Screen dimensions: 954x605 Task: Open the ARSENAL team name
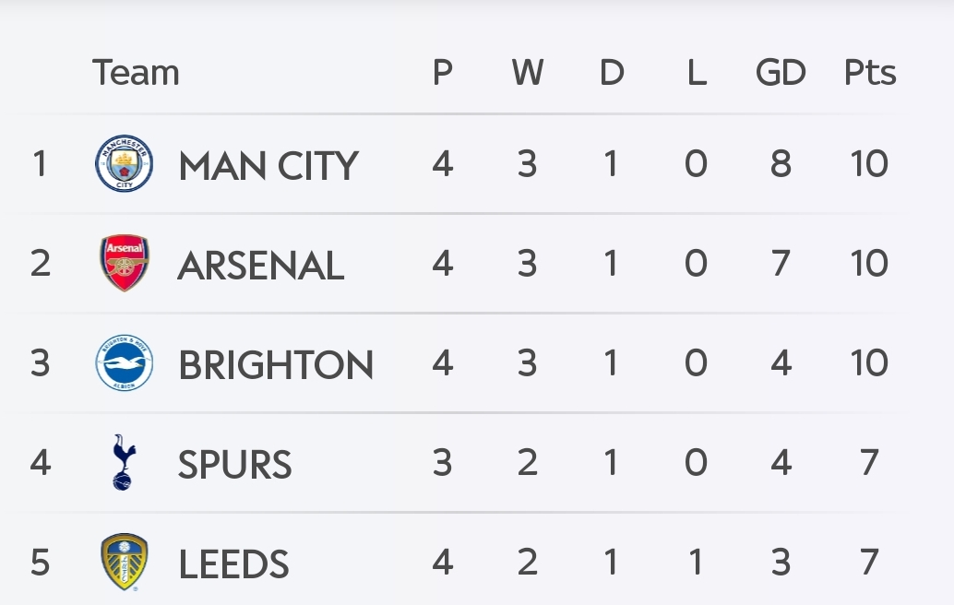coord(261,265)
